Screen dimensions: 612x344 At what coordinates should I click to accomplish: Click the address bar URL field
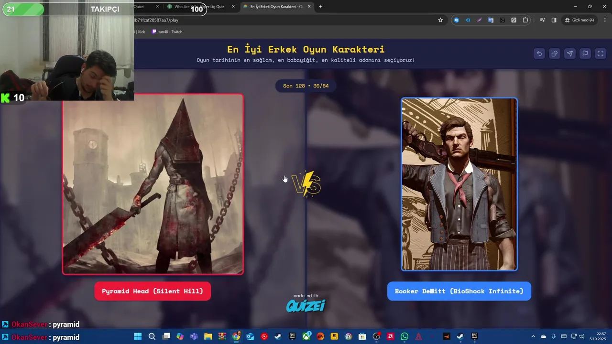click(287, 20)
